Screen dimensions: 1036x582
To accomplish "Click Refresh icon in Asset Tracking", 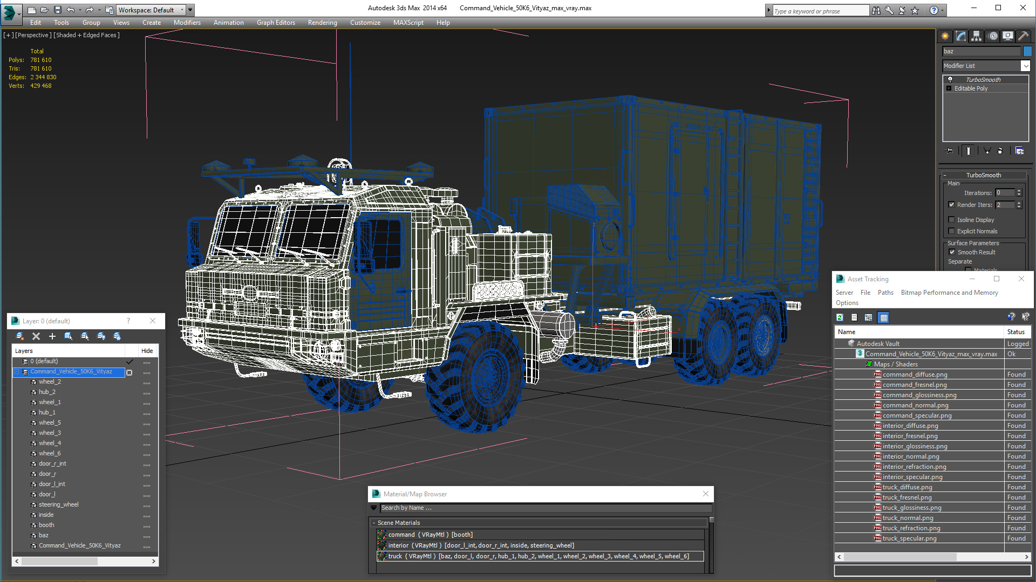I will 840,317.
